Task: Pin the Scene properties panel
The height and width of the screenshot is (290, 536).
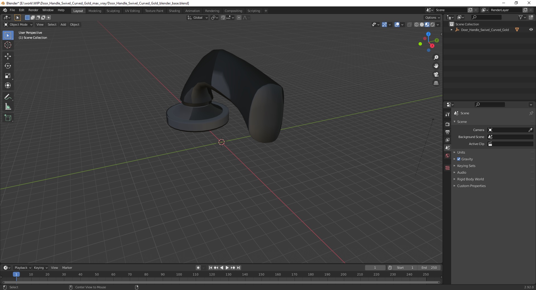Action: 531,113
